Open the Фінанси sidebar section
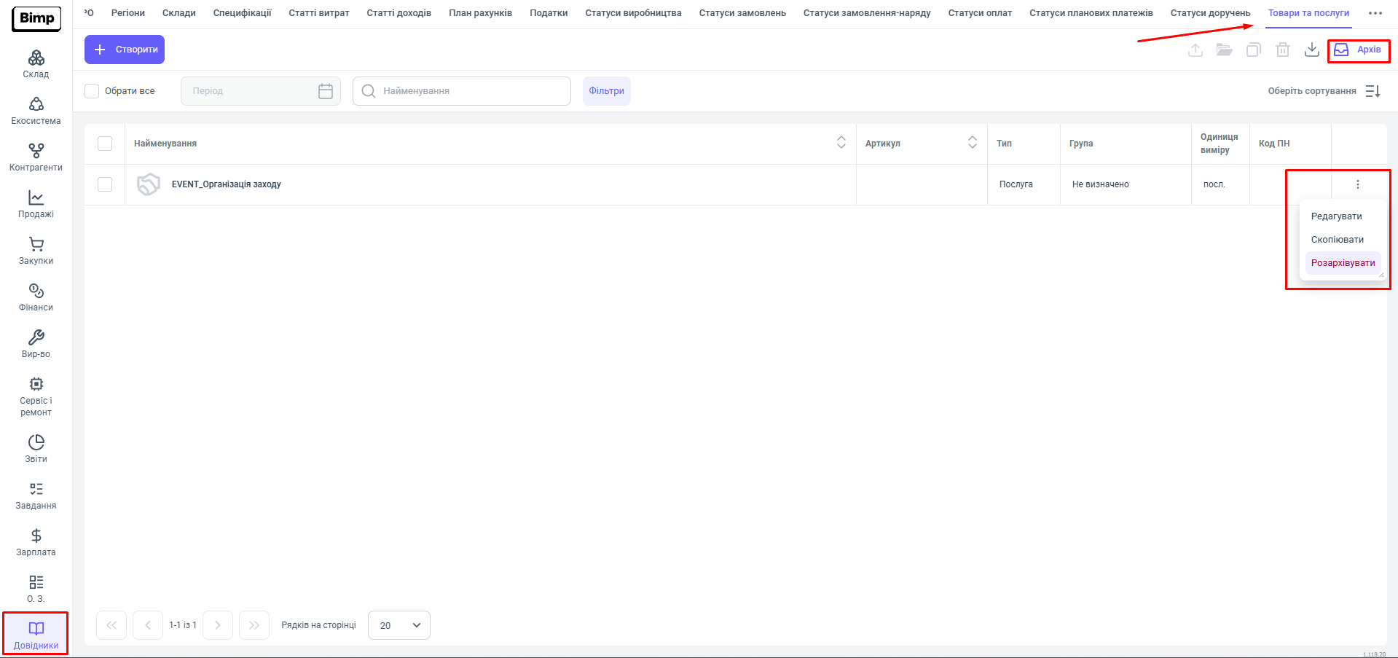The image size is (1398, 658). pyautogui.click(x=36, y=297)
